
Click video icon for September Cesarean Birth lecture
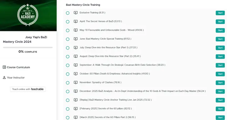tap(76, 65)
